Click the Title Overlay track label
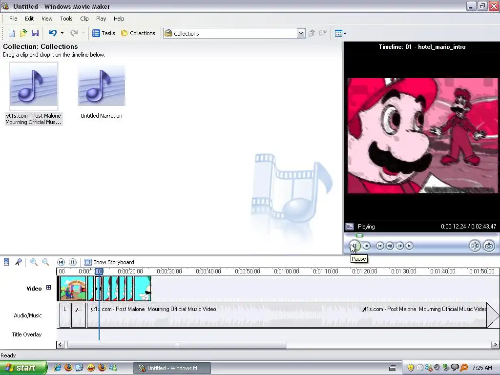 click(x=27, y=334)
